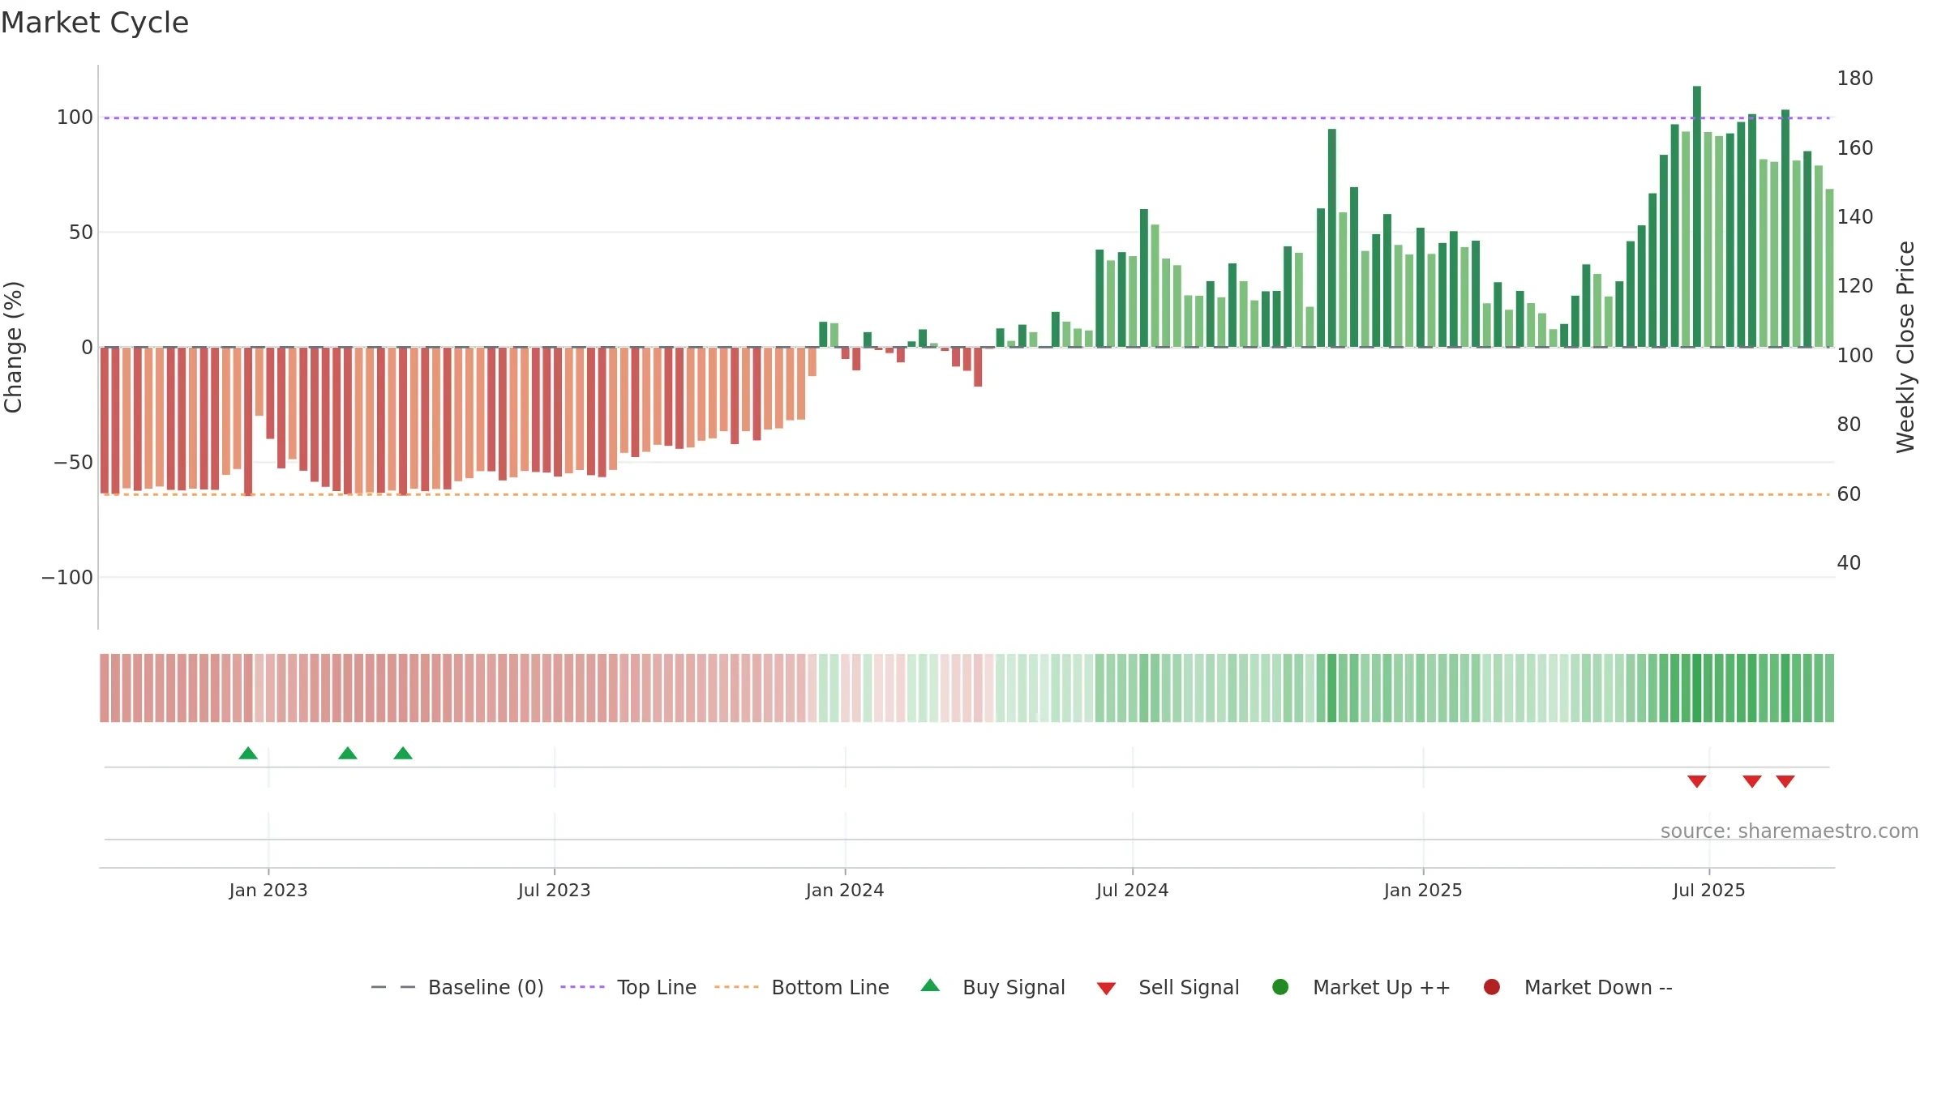The image size is (1946, 1094).
Task: Click the Jul 2025 axis label
Action: 1709,891
